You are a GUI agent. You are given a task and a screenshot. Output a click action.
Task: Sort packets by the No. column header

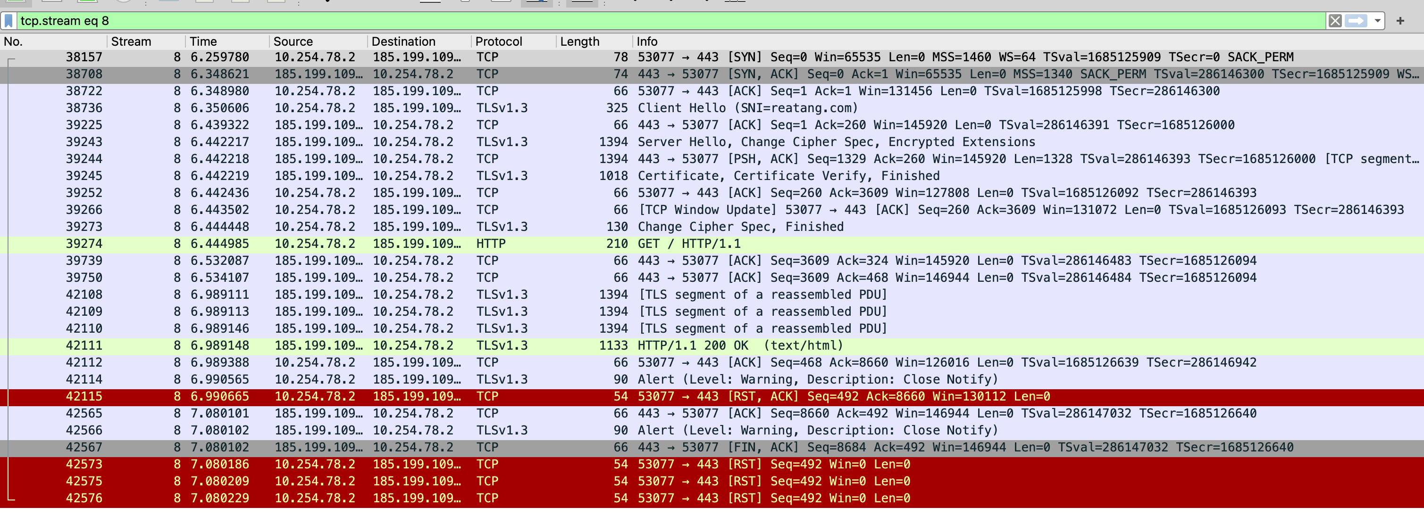click(x=54, y=41)
